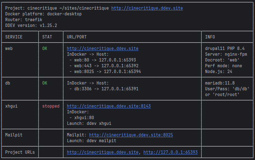Image resolution: width=255 pixels, height=160 pixels.
Task: Open the project header cinecritique.ddev.site link
Action: [x=147, y=8]
